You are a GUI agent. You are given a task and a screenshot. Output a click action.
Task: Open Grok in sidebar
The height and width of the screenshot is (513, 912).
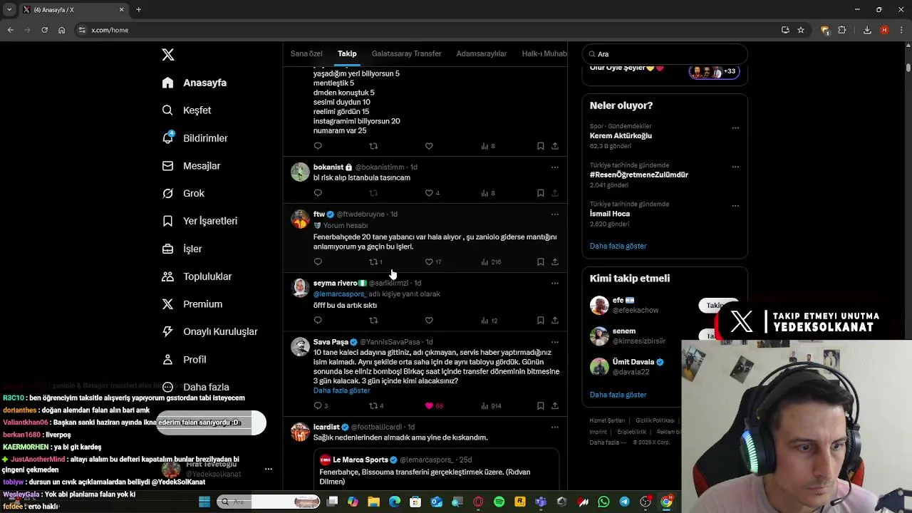[183, 193]
